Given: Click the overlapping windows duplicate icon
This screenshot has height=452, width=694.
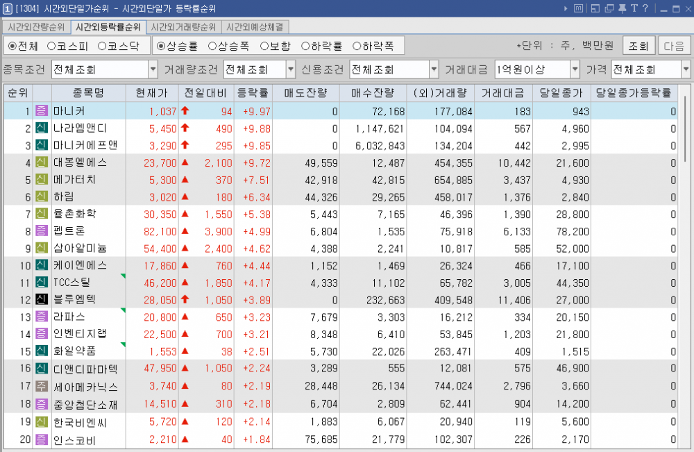Looking at the screenshot, I should pos(609,8).
